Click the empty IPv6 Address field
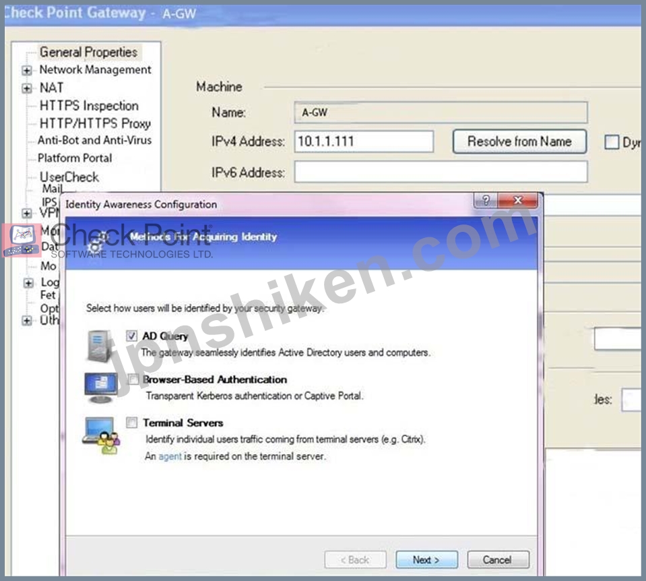 [441, 172]
